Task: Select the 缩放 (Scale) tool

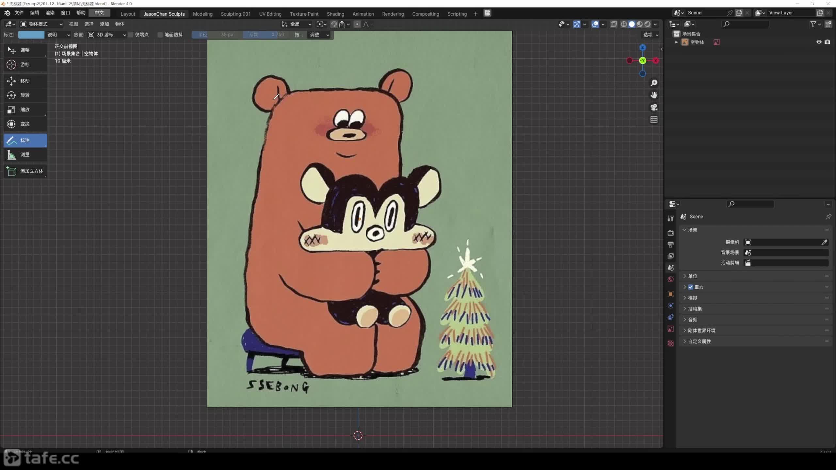Action: (25, 110)
